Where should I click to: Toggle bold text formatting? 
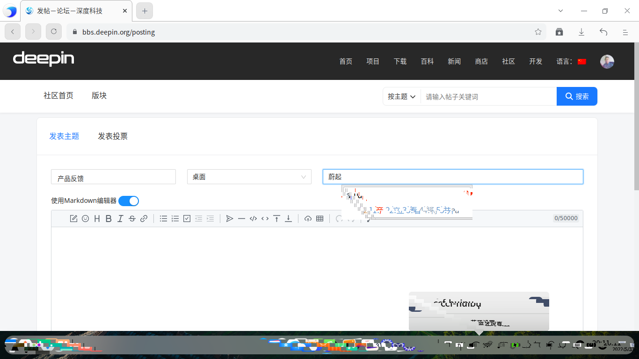109,218
